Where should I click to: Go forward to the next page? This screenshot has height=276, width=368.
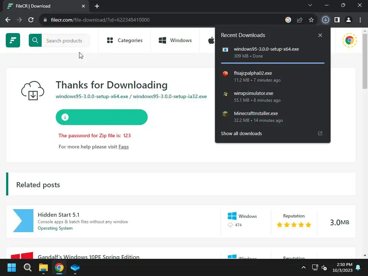[19, 20]
